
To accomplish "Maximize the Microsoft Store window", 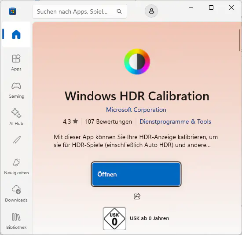I will [x=211, y=7].
